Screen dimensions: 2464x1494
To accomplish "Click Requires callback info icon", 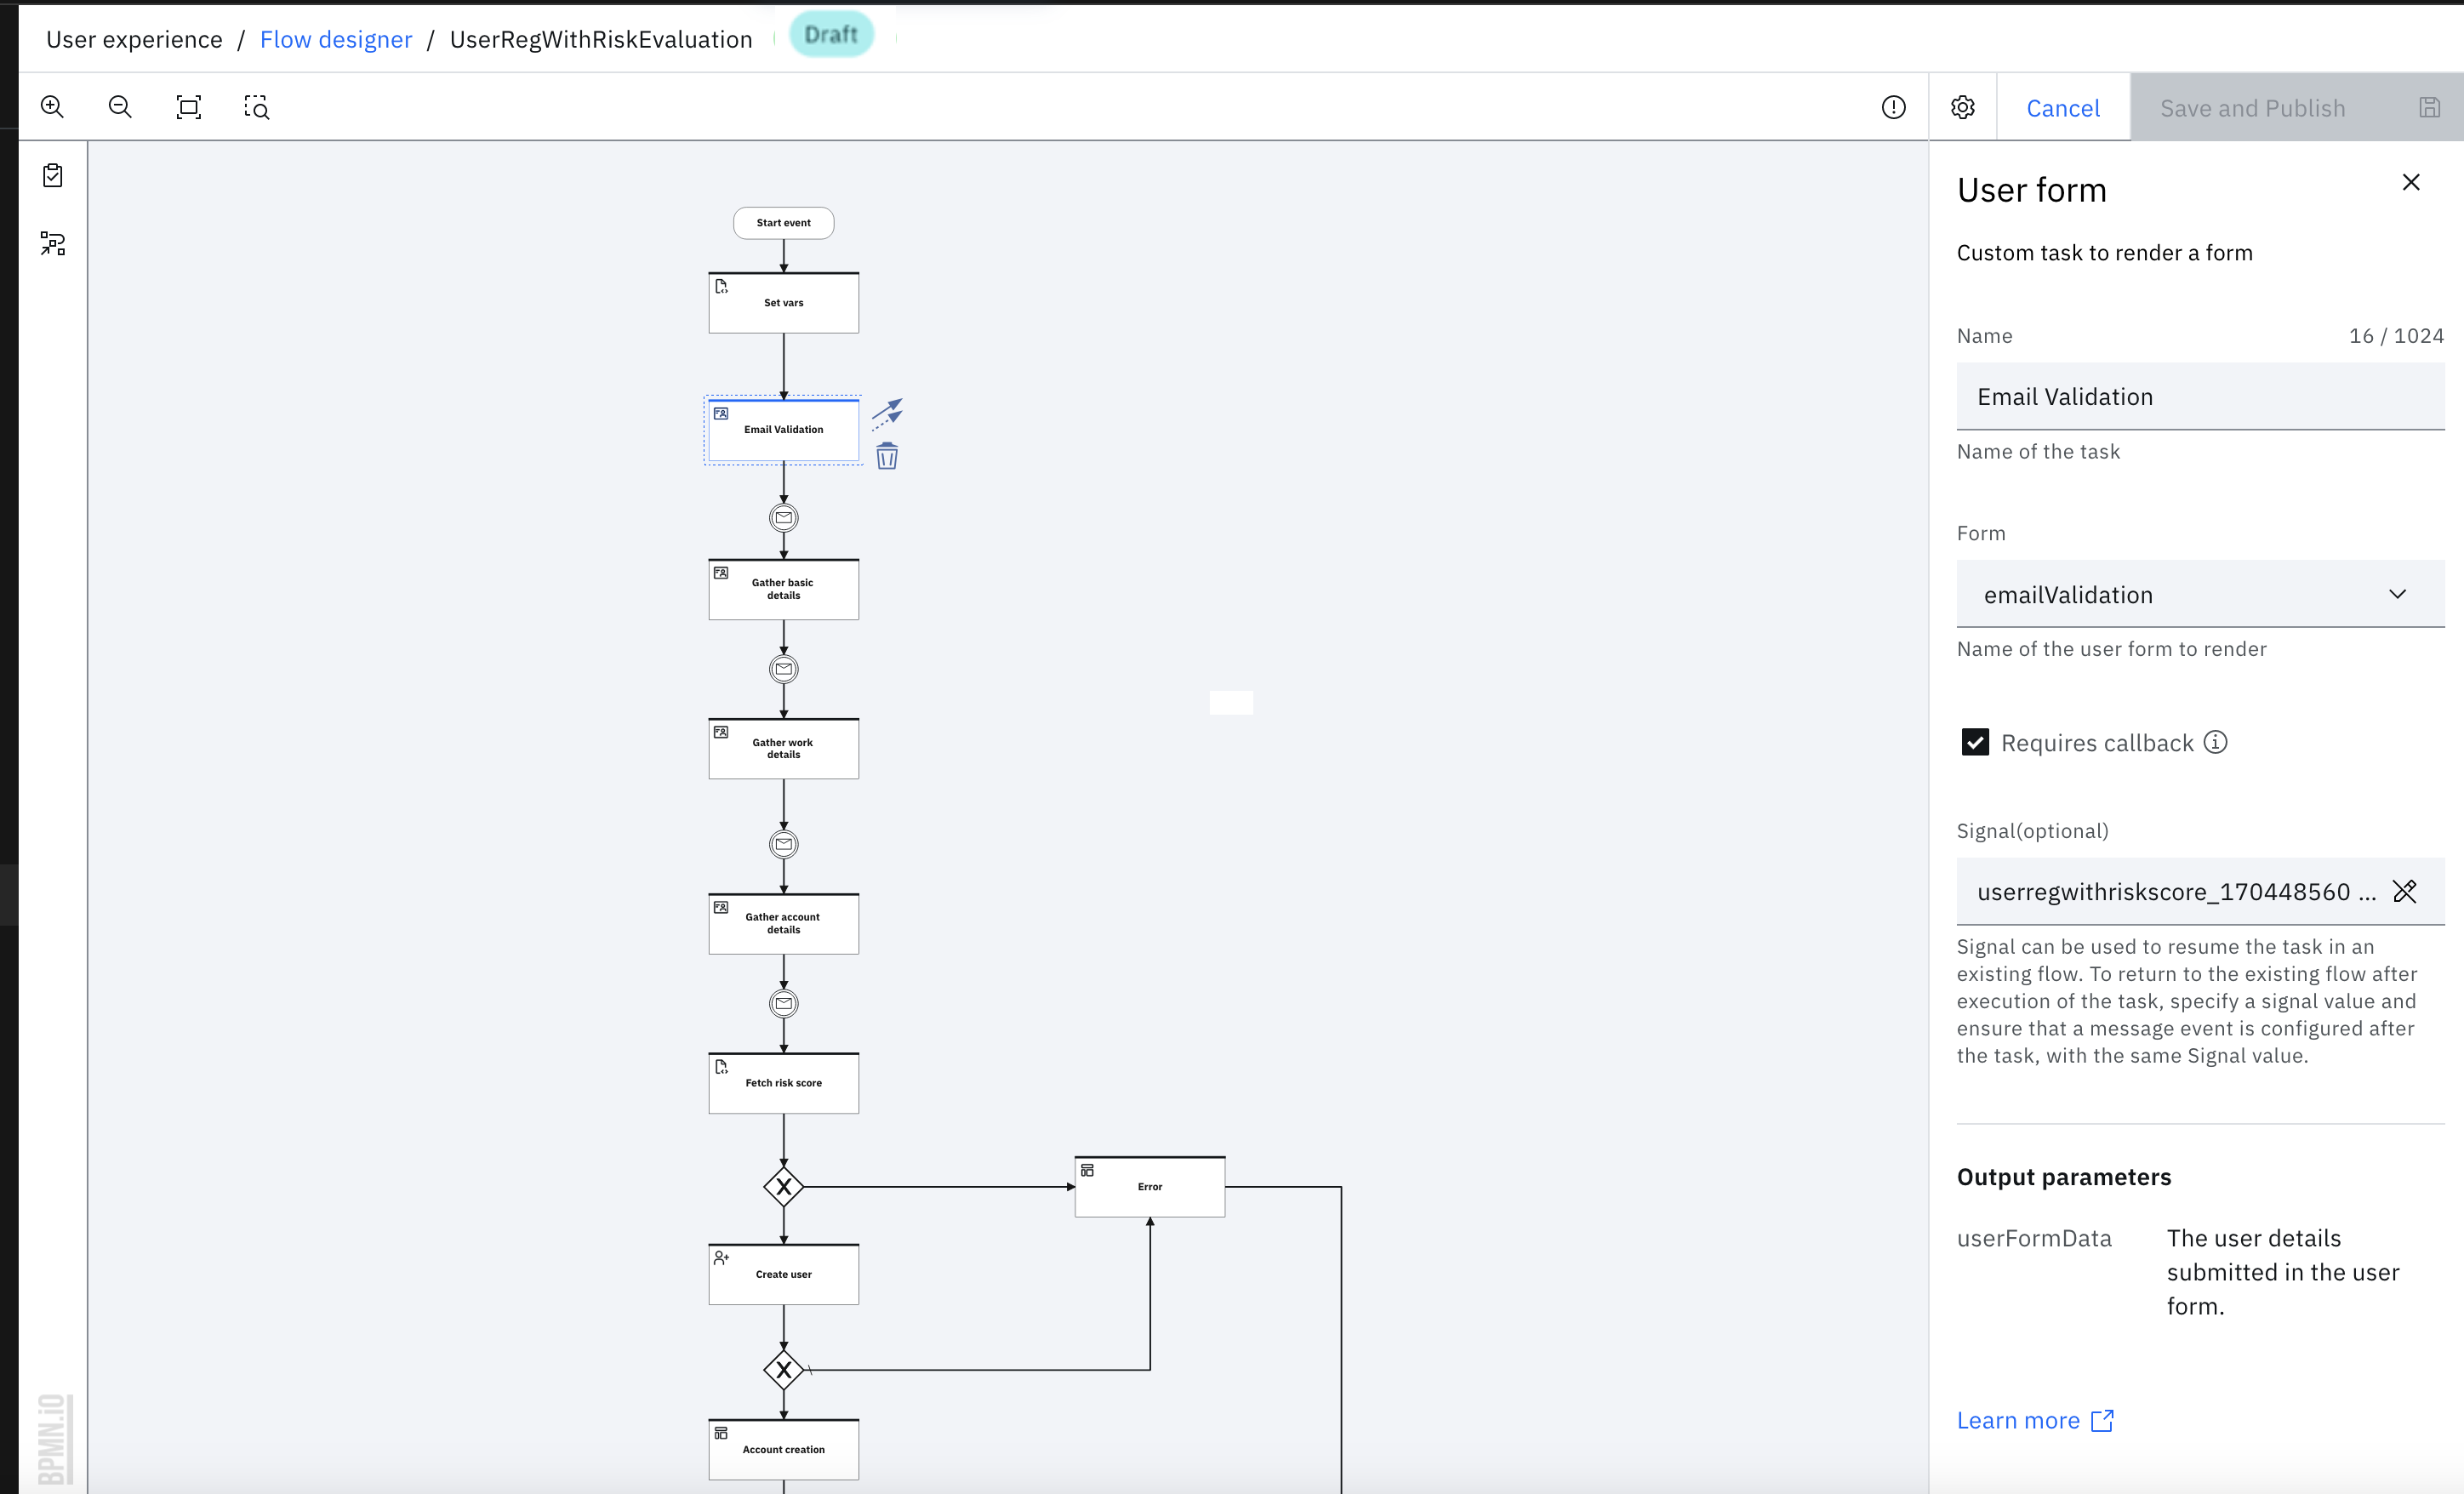I will (2215, 742).
